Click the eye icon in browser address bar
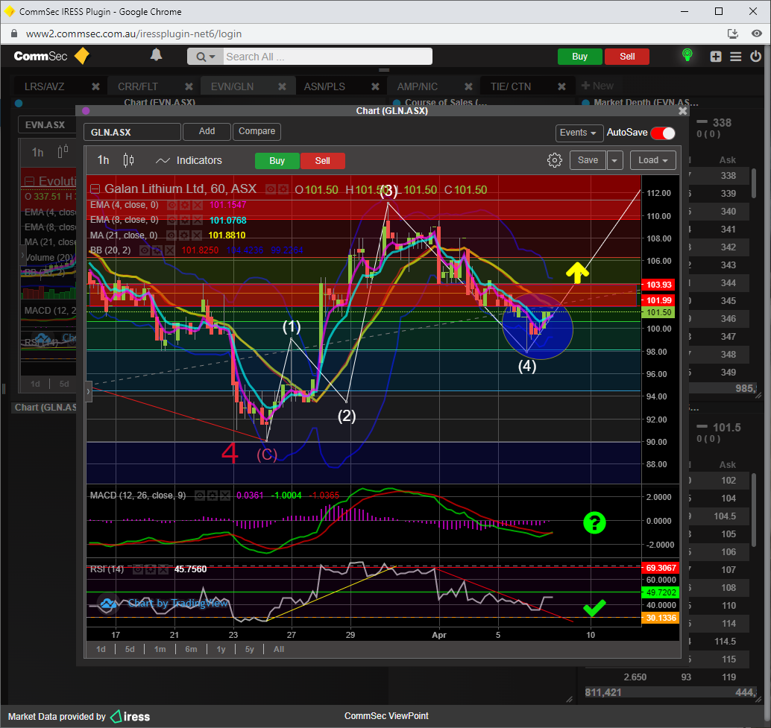Image resolution: width=771 pixels, height=728 pixels. coord(757,34)
